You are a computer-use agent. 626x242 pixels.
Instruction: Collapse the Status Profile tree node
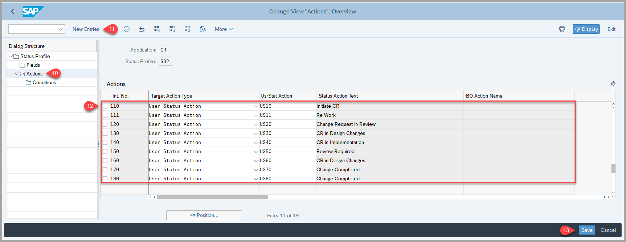11,56
